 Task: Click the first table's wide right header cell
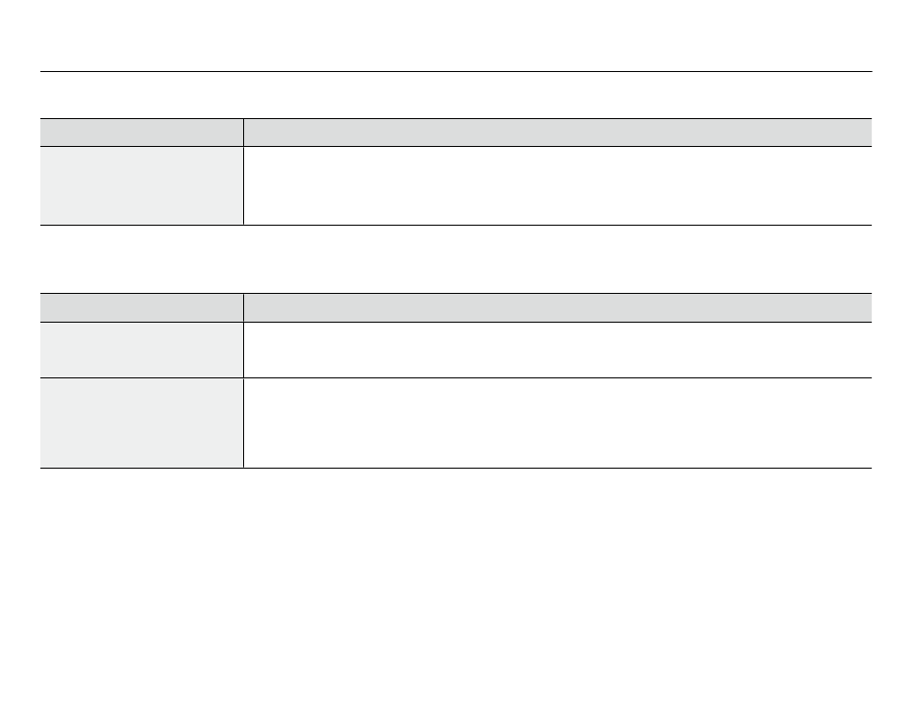click(x=557, y=133)
